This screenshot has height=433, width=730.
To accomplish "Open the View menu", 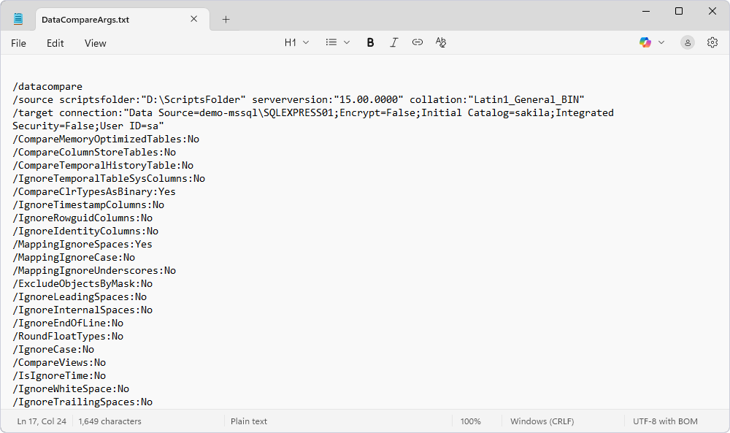I will (95, 43).
